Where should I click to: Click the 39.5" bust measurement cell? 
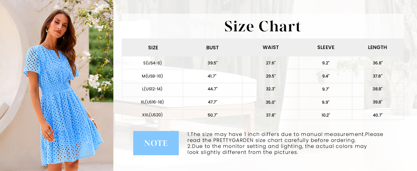pyautogui.click(x=212, y=63)
